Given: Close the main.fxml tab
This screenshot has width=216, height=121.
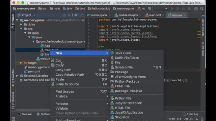Looking at the screenshot, I should tap(163, 15).
